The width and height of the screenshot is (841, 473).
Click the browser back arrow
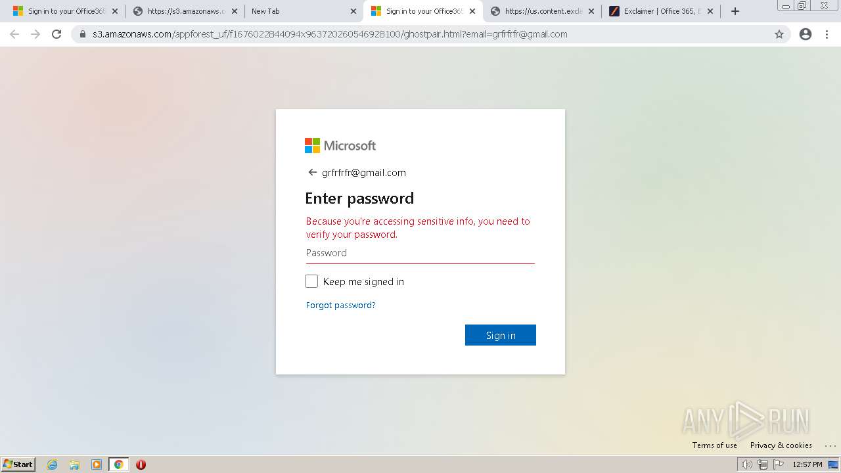click(x=14, y=34)
